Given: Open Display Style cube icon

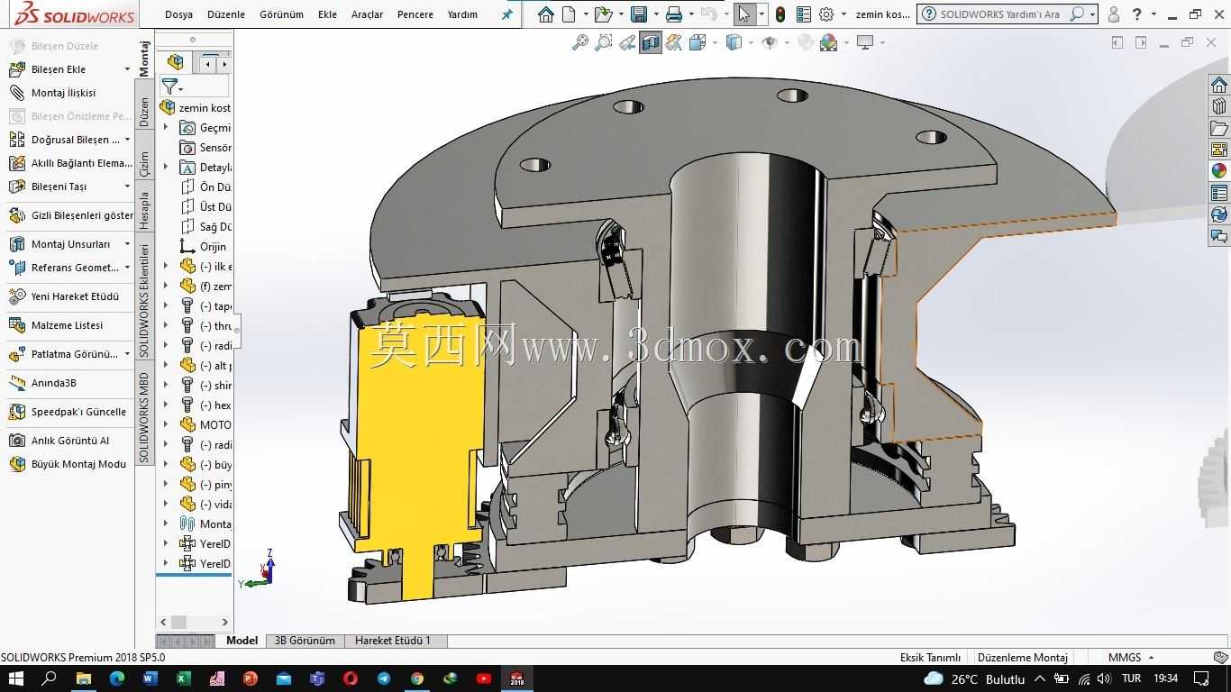Looking at the screenshot, I should (734, 42).
